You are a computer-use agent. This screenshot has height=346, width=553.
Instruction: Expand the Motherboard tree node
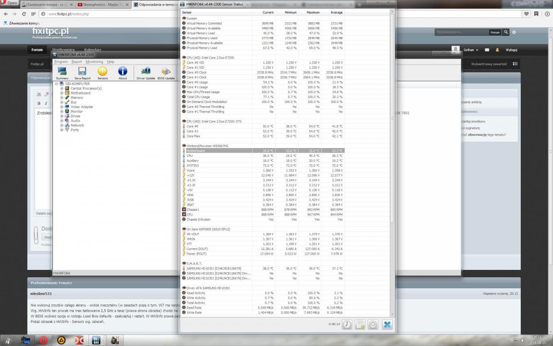61,93
